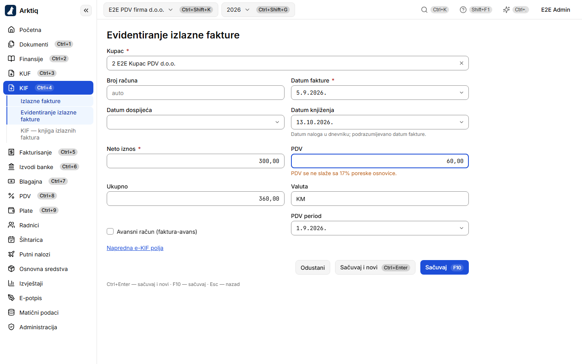
Task: Click the Početna home icon
Action: 11,30
